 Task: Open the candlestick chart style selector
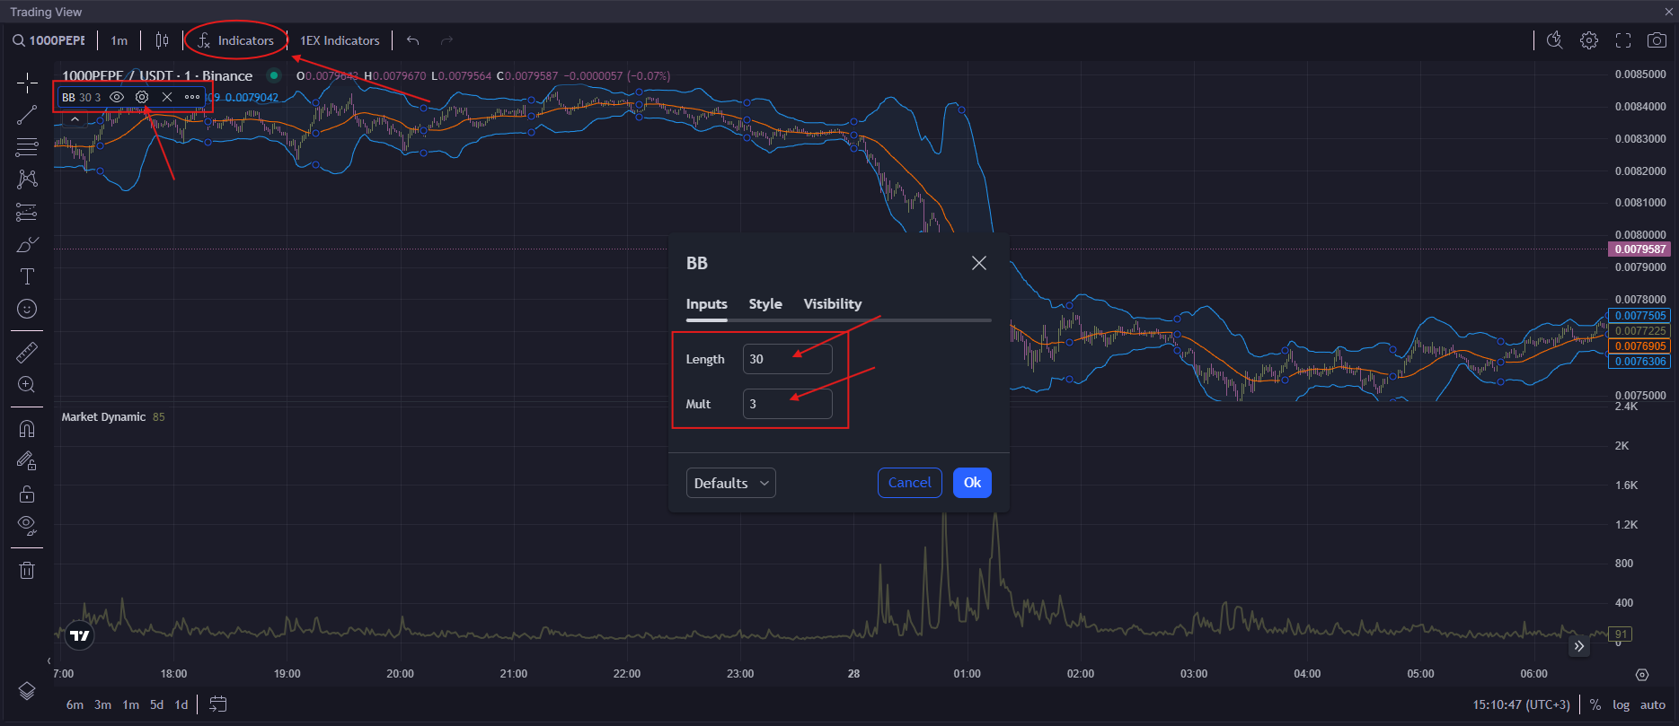click(x=162, y=40)
